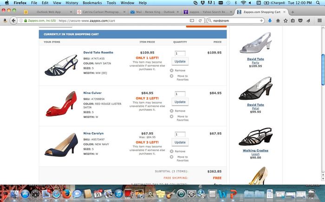Screen dimensions: 325x202
Task: Open the Pocket icon in toolbar
Action: pyautogui.click(x=300, y=20)
